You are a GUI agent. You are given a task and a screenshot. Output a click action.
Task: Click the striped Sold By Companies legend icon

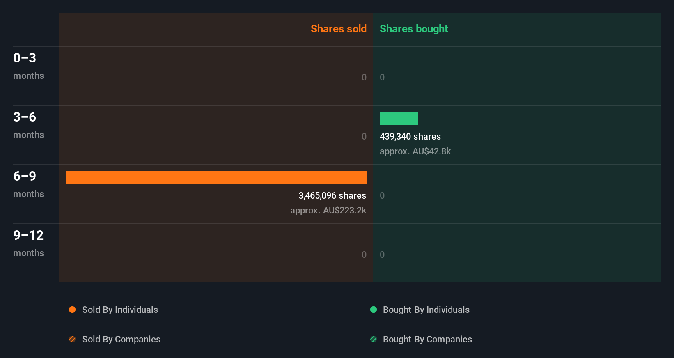(x=72, y=339)
